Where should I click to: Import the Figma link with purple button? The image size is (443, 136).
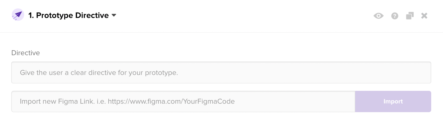[393, 101]
